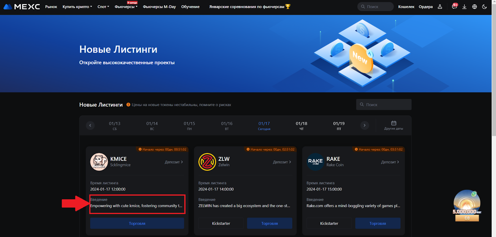Select the RAKE coin token logo
The height and width of the screenshot is (237, 496).
point(315,162)
